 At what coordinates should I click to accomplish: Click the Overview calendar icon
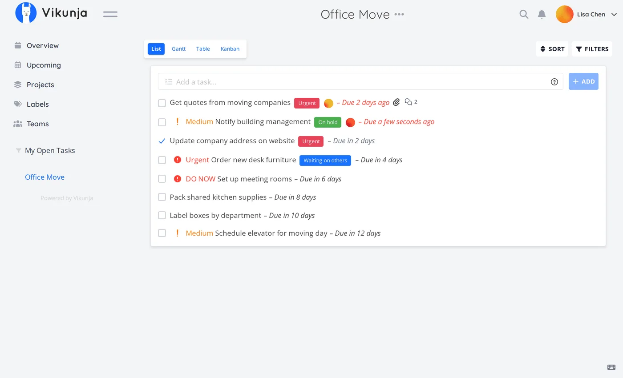[x=18, y=45]
